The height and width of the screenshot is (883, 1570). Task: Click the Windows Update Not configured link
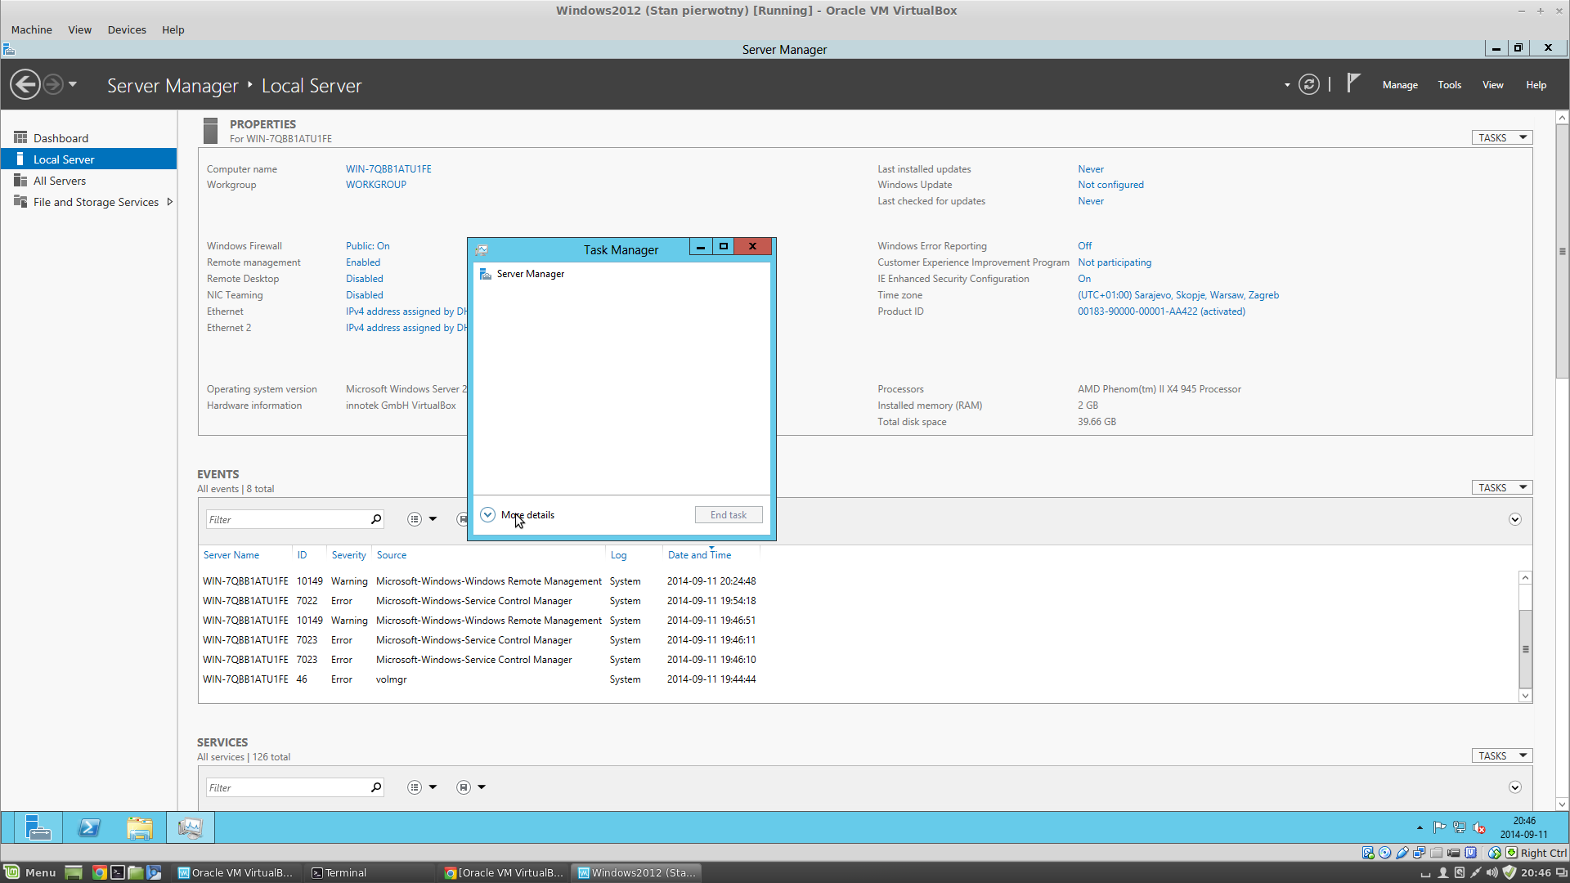pyautogui.click(x=1110, y=185)
